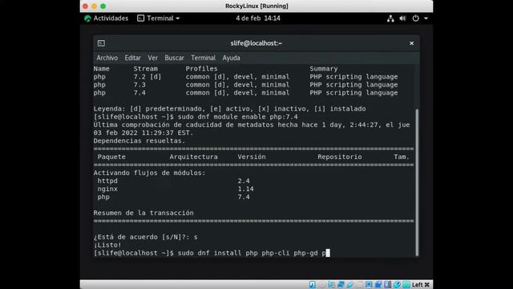
Task: Click the php 7.2 [d] stream row
Action: click(x=246, y=77)
